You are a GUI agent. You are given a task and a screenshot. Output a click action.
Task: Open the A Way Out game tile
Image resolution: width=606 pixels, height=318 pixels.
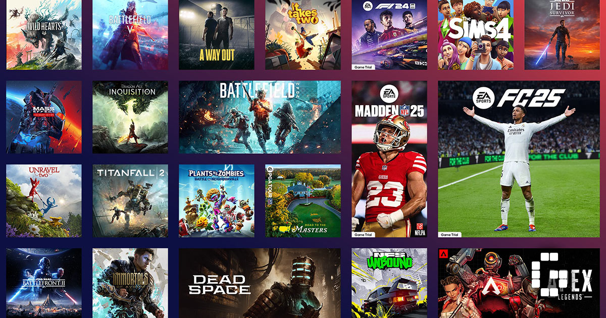217,35
